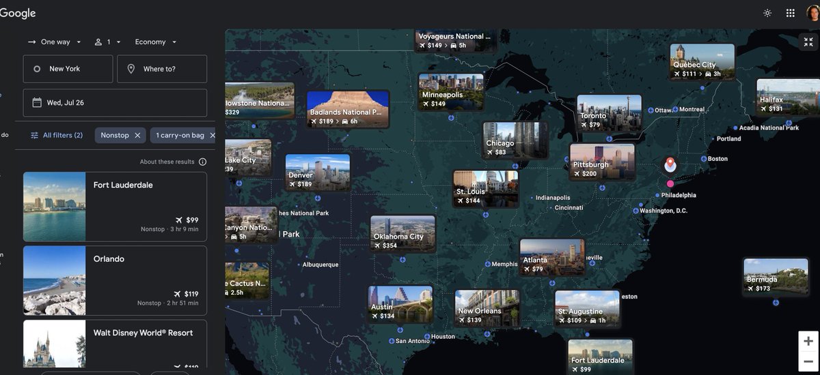Click the San Antonio map label
The width and height of the screenshot is (820, 375).
click(x=413, y=341)
